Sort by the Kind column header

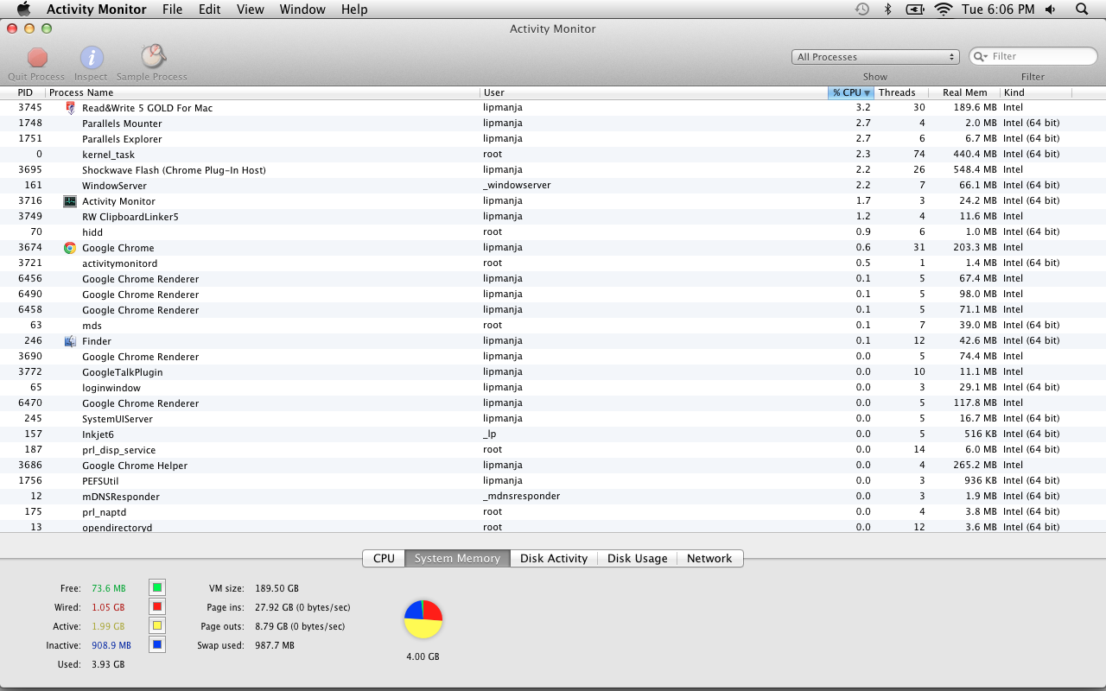1036,92
